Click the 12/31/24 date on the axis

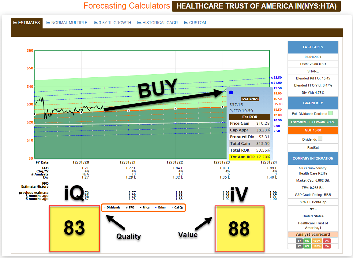pyautogui.click(x=269, y=162)
